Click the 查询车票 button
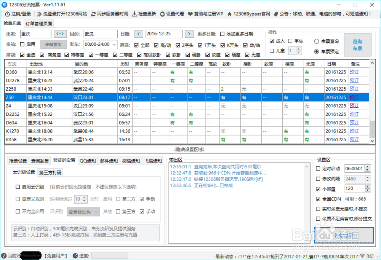 [x=357, y=45]
